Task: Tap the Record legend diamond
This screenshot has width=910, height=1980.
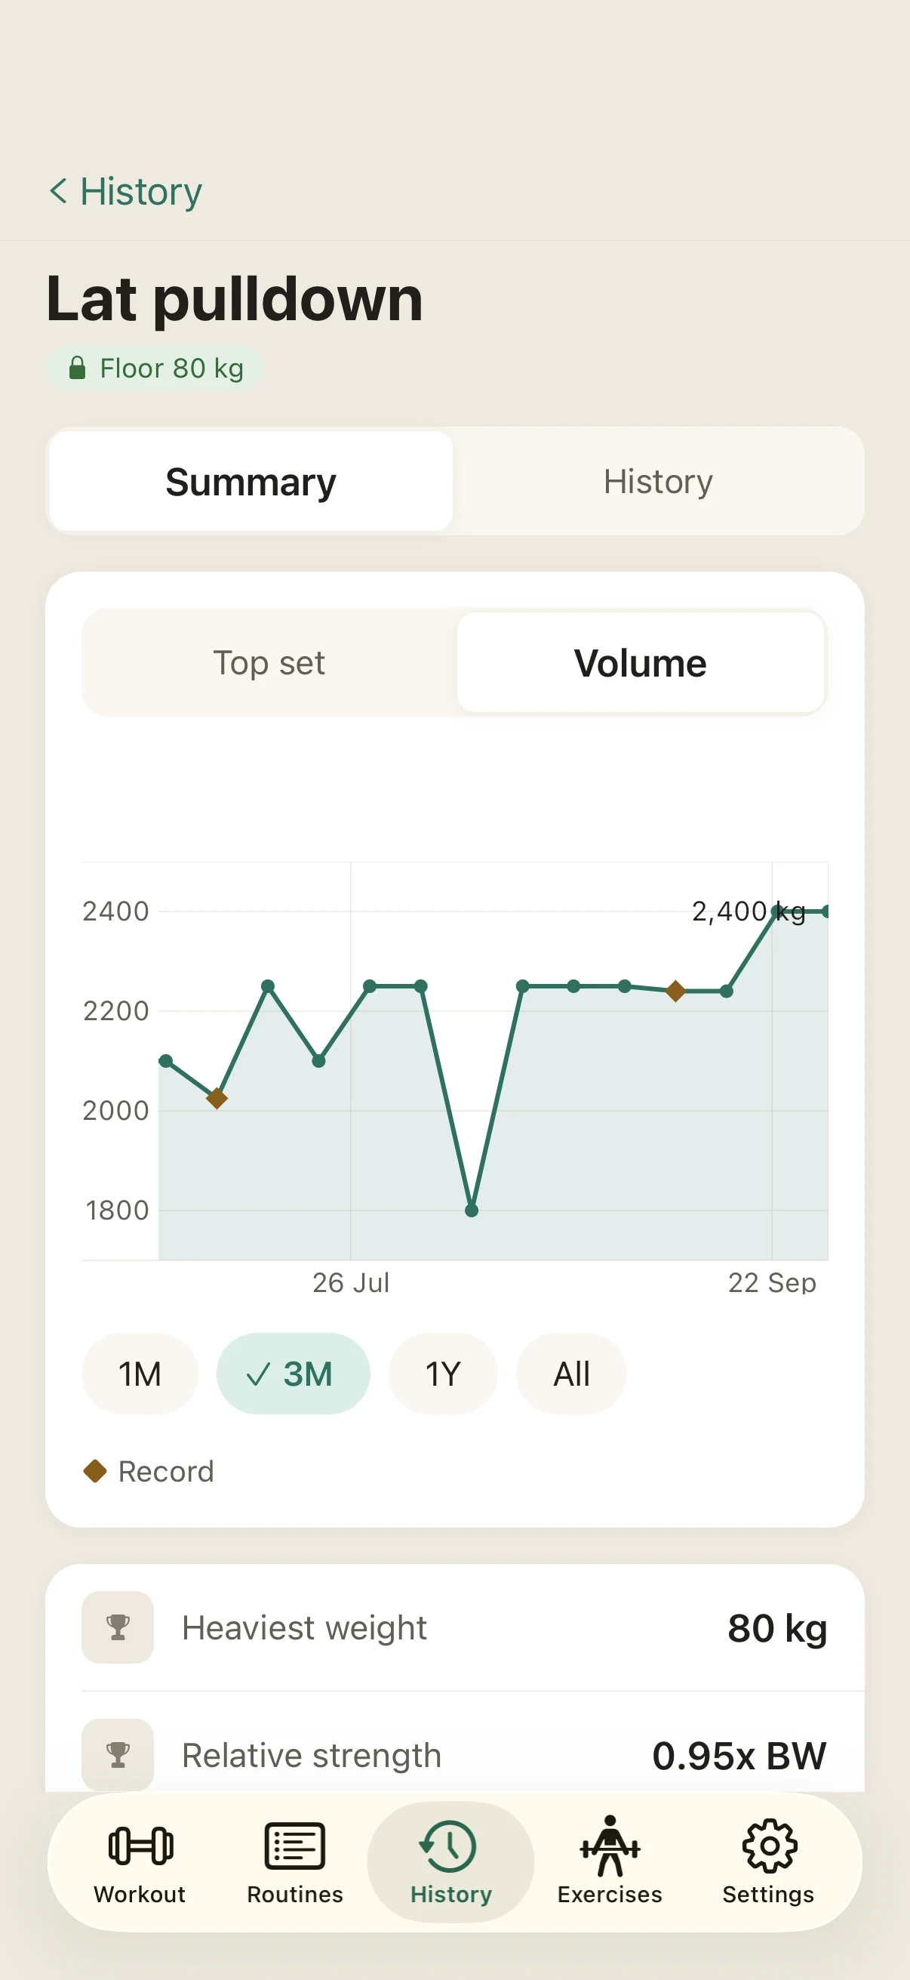Action: point(95,1471)
